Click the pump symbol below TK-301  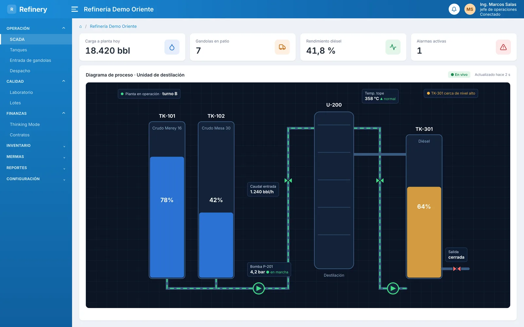tap(393, 288)
